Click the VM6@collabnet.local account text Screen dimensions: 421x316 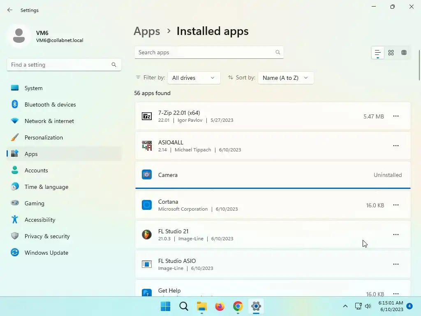[60, 40]
